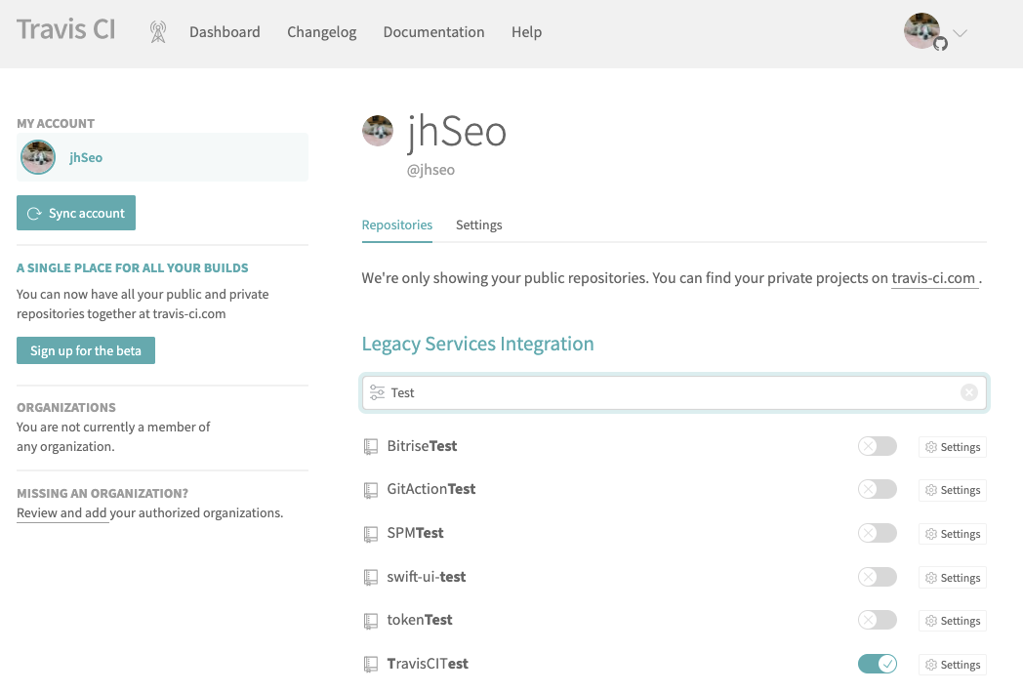Open the Changelog menu item

click(322, 32)
